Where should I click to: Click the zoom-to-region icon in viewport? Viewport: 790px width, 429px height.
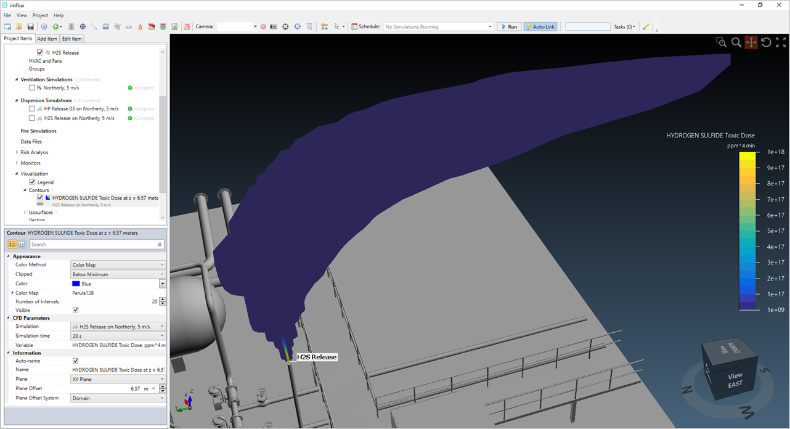pos(721,43)
